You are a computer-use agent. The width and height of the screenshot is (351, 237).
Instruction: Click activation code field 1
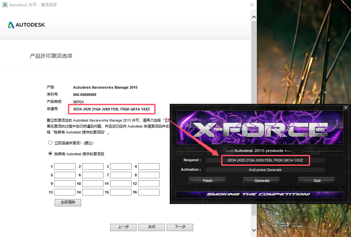coord(65,166)
